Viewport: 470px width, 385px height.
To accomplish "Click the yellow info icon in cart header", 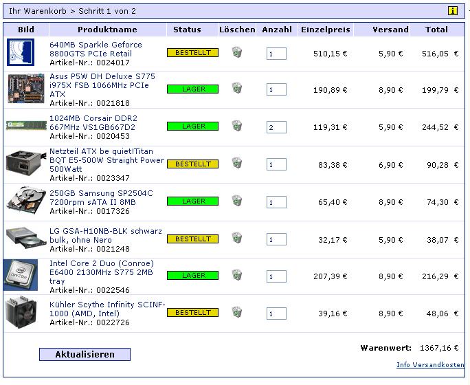I will tap(453, 11).
